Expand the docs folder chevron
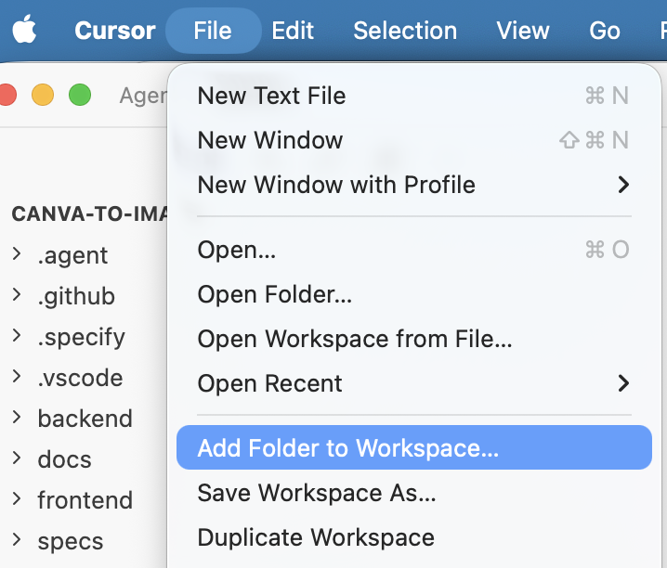 [17, 458]
